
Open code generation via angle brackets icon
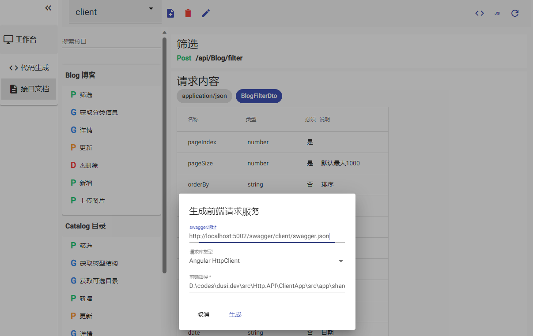(480, 13)
